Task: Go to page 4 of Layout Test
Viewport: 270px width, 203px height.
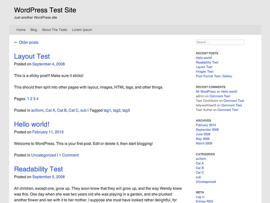Action: [37, 99]
